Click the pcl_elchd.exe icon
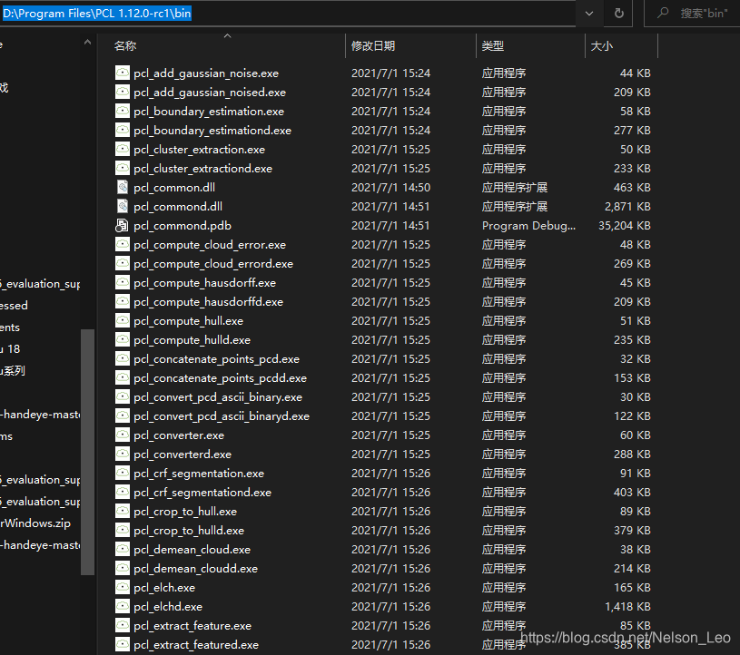This screenshot has width=740, height=655. (123, 607)
